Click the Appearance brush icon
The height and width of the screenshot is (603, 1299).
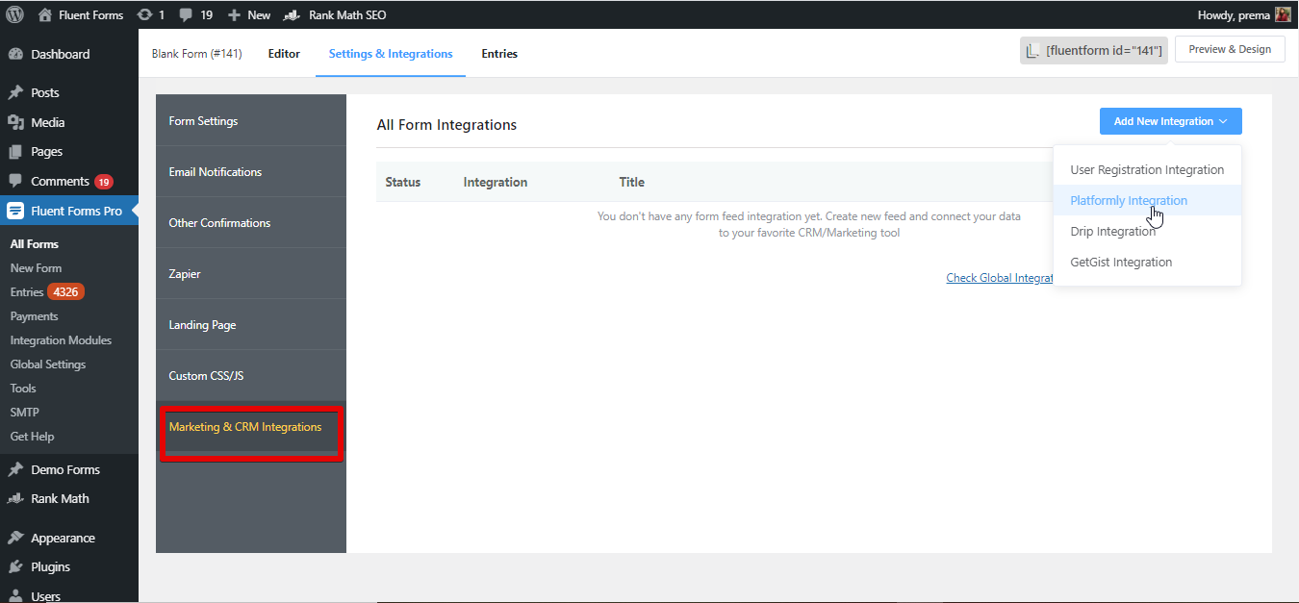[15, 539]
